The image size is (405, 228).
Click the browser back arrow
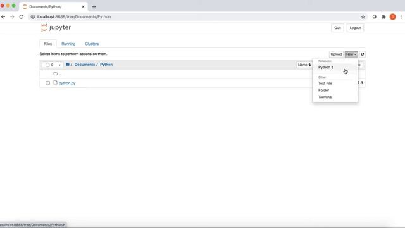coord(3,17)
